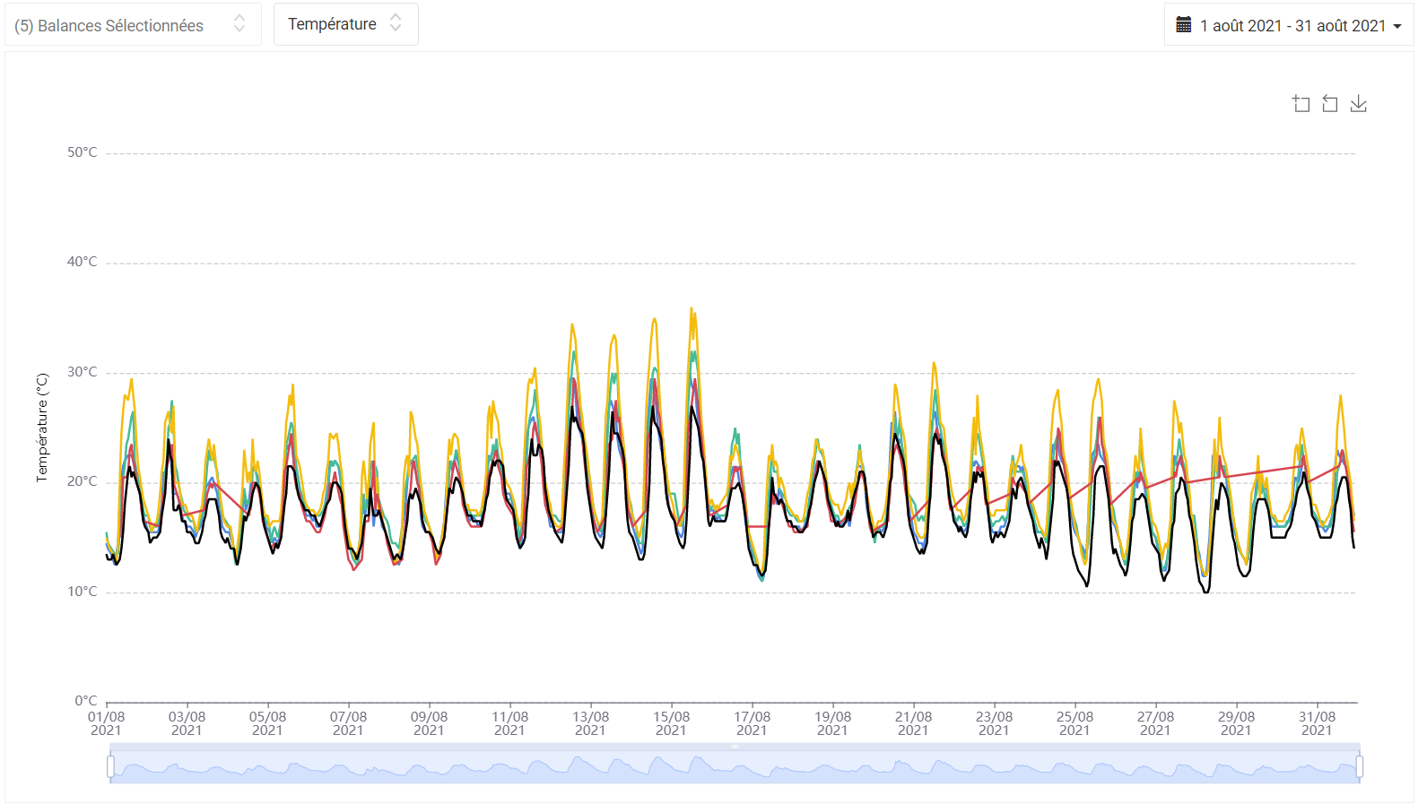Download the chart as image
This screenshot has height=804, width=1418.
point(1359,104)
